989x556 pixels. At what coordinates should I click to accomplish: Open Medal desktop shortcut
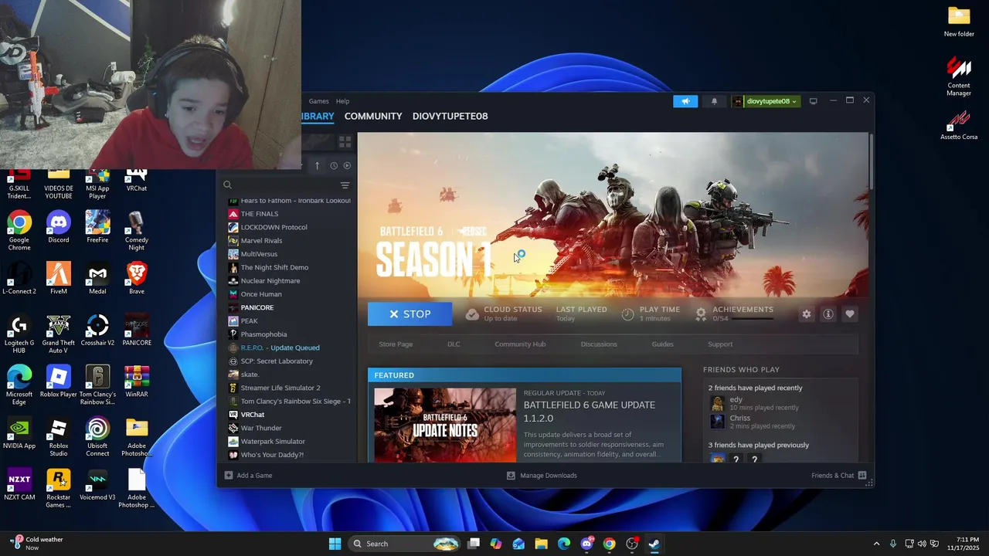97,279
